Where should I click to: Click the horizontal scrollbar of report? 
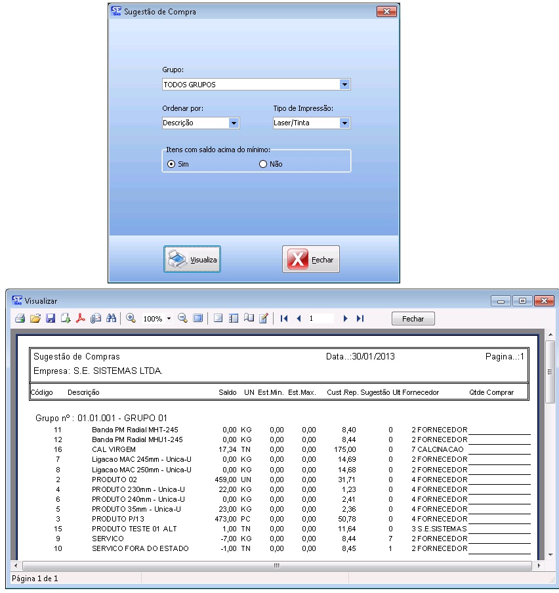pyautogui.click(x=276, y=565)
